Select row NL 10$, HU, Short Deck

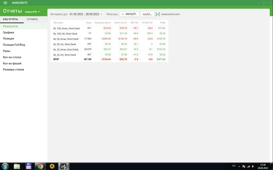point(109,33)
